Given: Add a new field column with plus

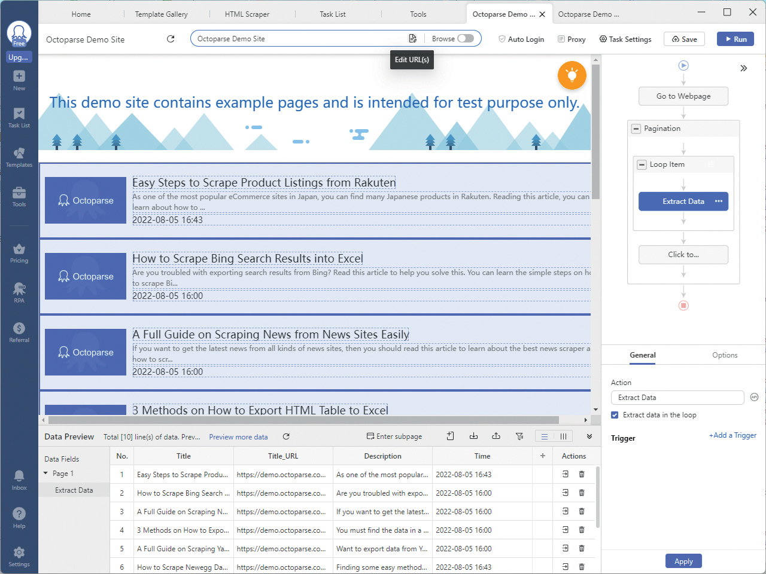Looking at the screenshot, I should tap(543, 456).
